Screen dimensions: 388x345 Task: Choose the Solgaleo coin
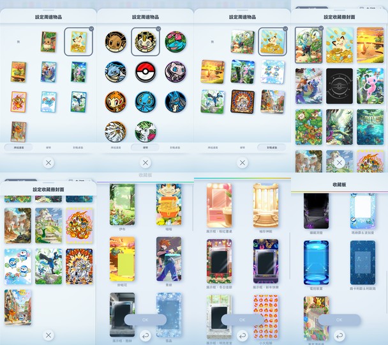coord(116,132)
